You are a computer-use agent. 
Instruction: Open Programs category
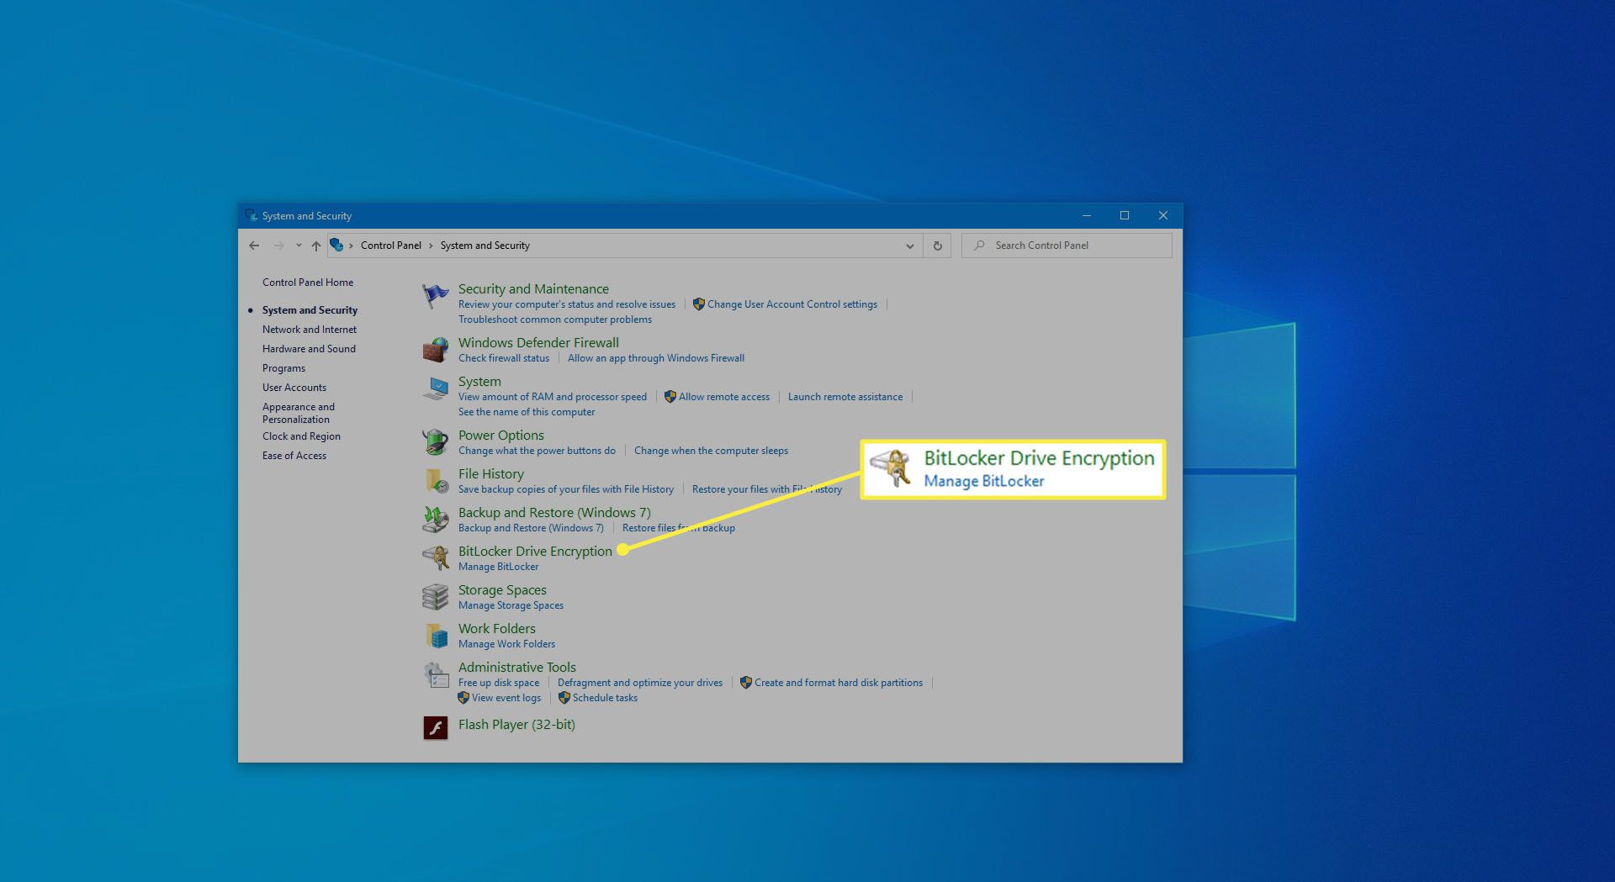(283, 368)
